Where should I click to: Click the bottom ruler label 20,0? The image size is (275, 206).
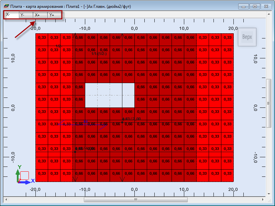(x=233, y=190)
